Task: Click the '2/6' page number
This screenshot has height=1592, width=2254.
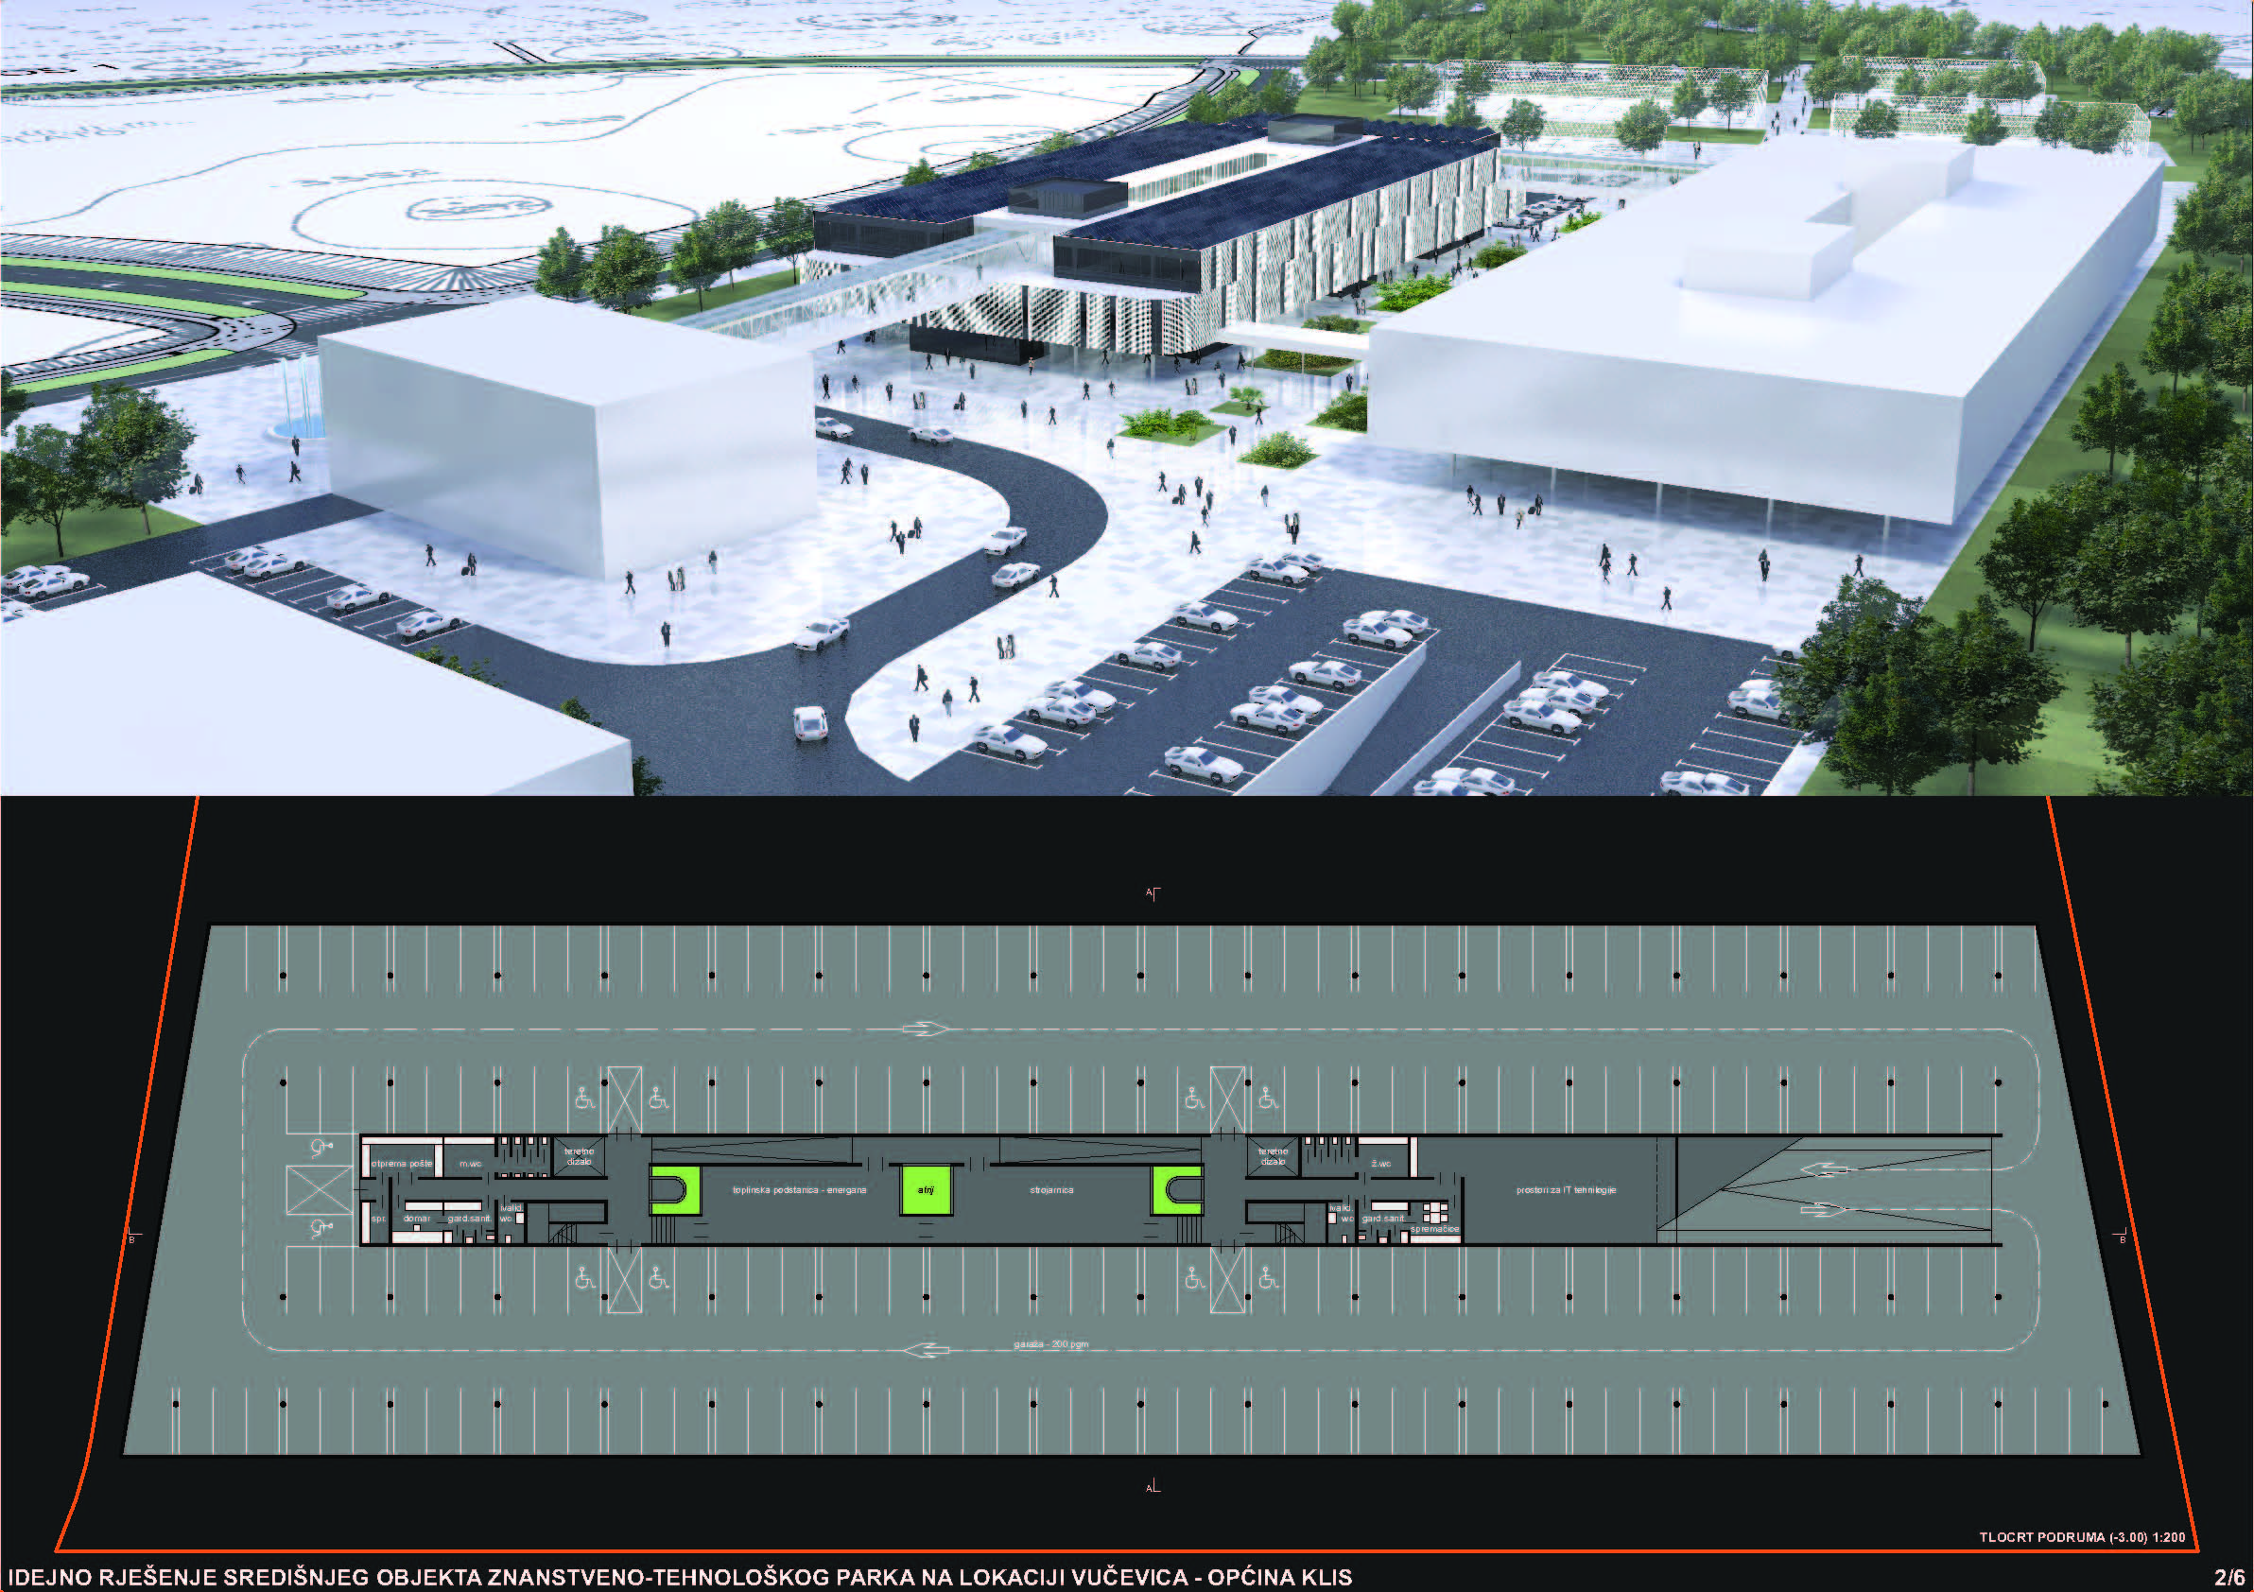Action: click(x=2228, y=1577)
